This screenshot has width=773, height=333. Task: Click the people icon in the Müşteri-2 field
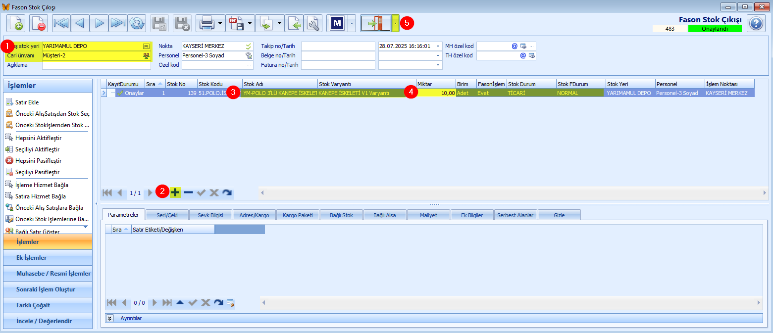click(146, 56)
